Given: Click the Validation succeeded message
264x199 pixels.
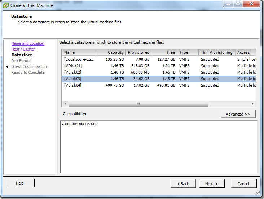Looking at the screenshot, I should pyautogui.click(x=79, y=124).
